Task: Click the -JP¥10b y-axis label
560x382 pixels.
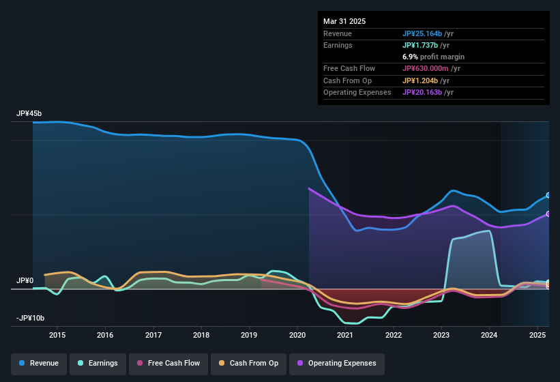Action: coord(31,318)
